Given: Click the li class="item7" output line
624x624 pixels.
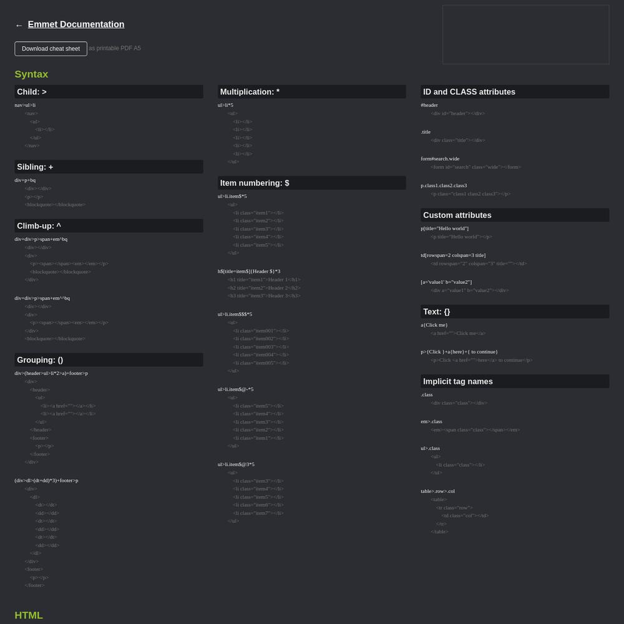Looking at the screenshot, I should pos(258,513).
